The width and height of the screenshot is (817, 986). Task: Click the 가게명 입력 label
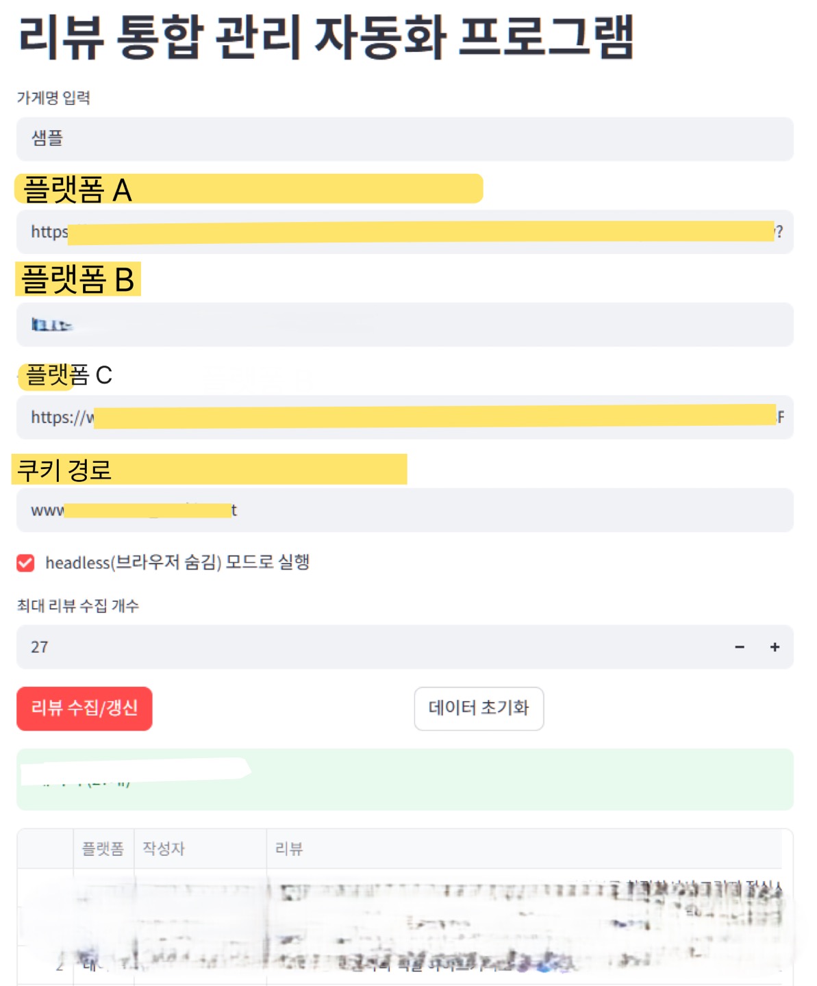coord(53,98)
